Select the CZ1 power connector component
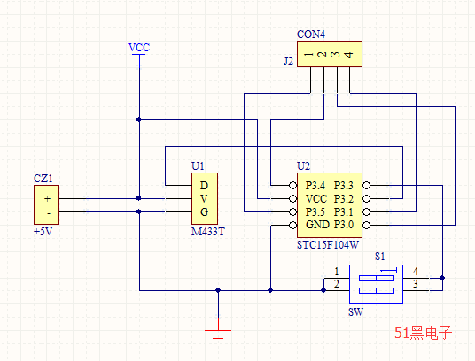This screenshot has height=361, width=475. (46, 204)
